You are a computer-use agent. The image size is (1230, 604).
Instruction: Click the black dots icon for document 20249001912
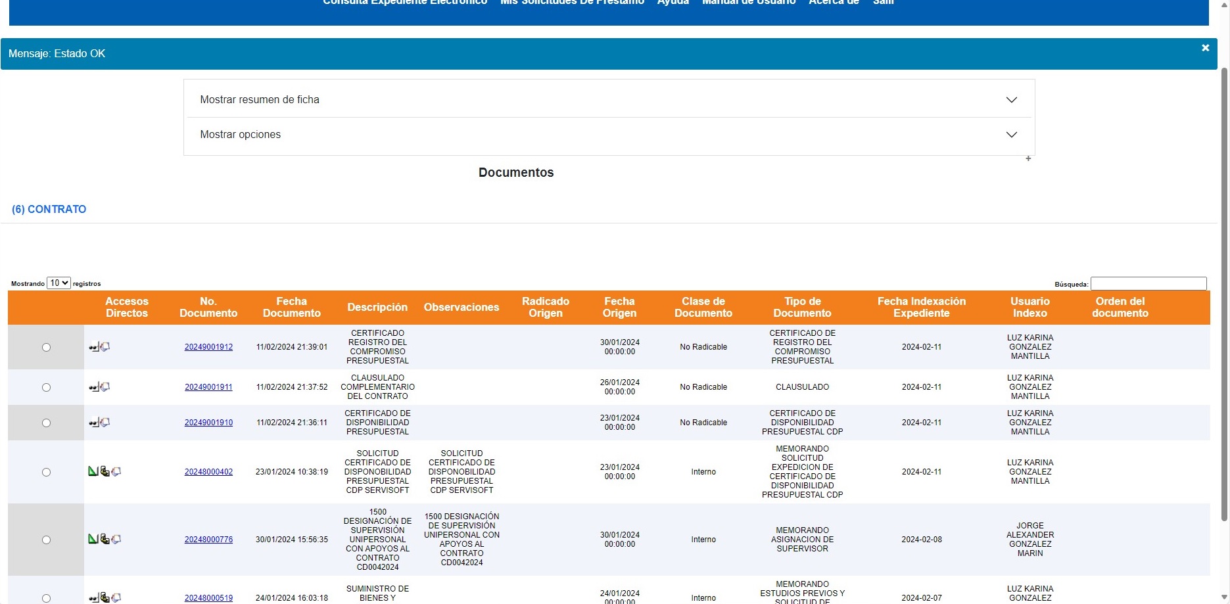pos(93,347)
